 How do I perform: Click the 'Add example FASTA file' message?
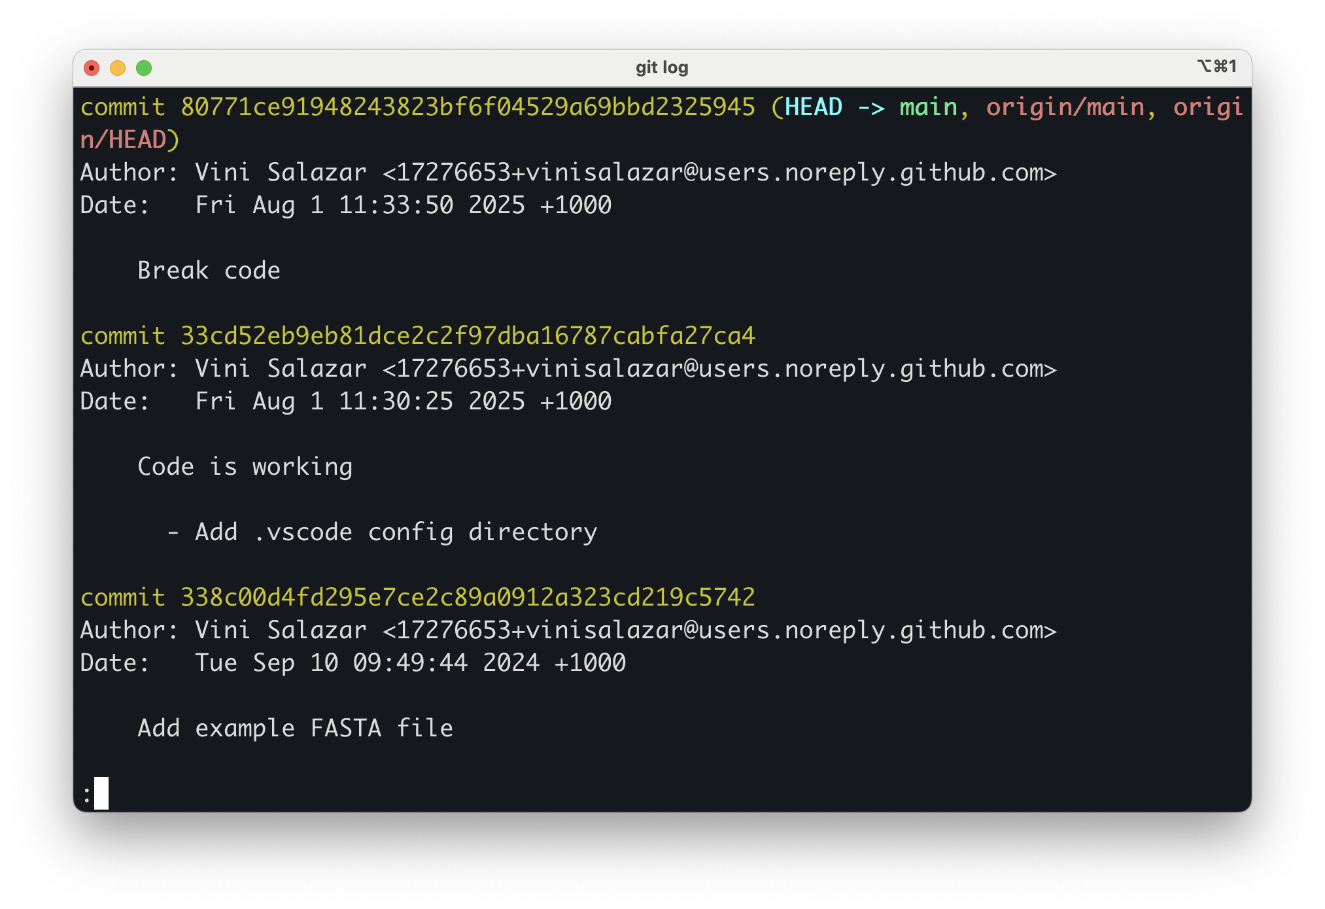pos(295,728)
